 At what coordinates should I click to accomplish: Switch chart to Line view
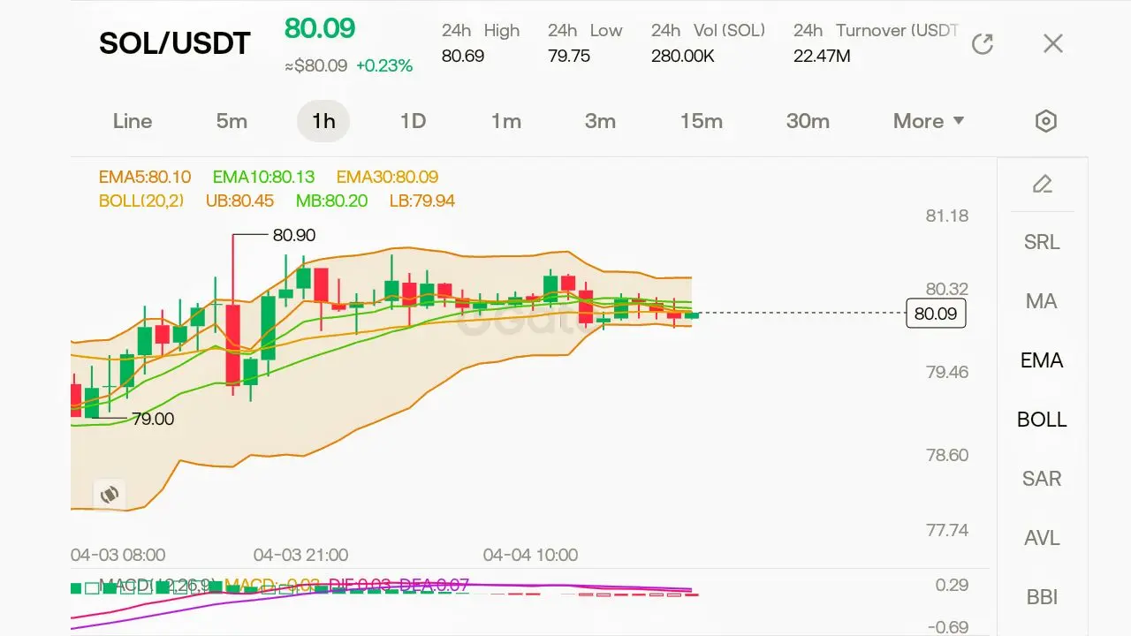point(133,121)
